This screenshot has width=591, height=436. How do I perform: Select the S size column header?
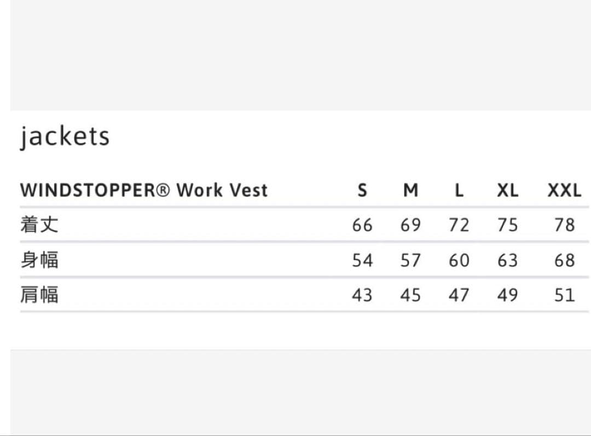[x=362, y=190]
